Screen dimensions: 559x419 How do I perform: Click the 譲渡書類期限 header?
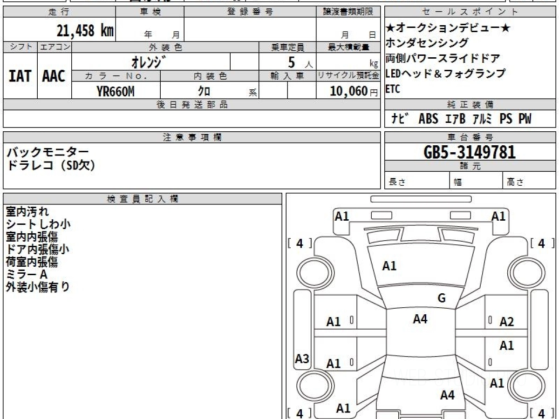click(x=348, y=12)
